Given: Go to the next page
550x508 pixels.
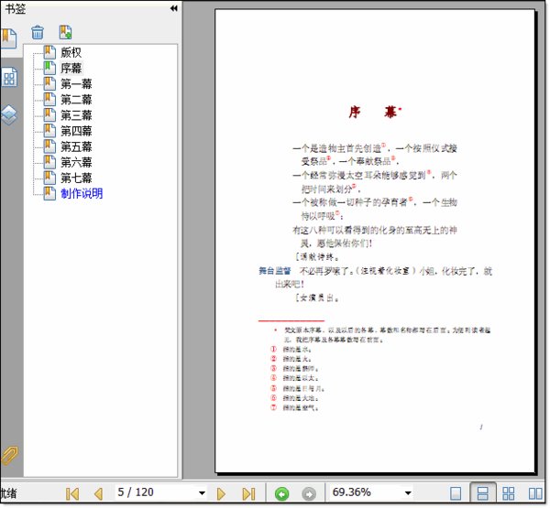Looking at the screenshot, I should click(221, 494).
